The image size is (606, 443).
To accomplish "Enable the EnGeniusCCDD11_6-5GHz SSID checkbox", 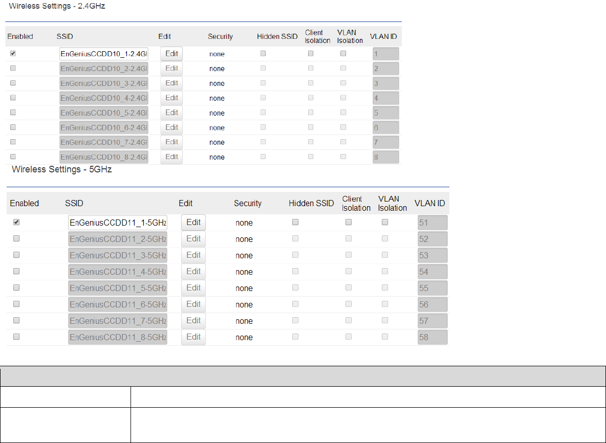I will (x=16, y=304).
